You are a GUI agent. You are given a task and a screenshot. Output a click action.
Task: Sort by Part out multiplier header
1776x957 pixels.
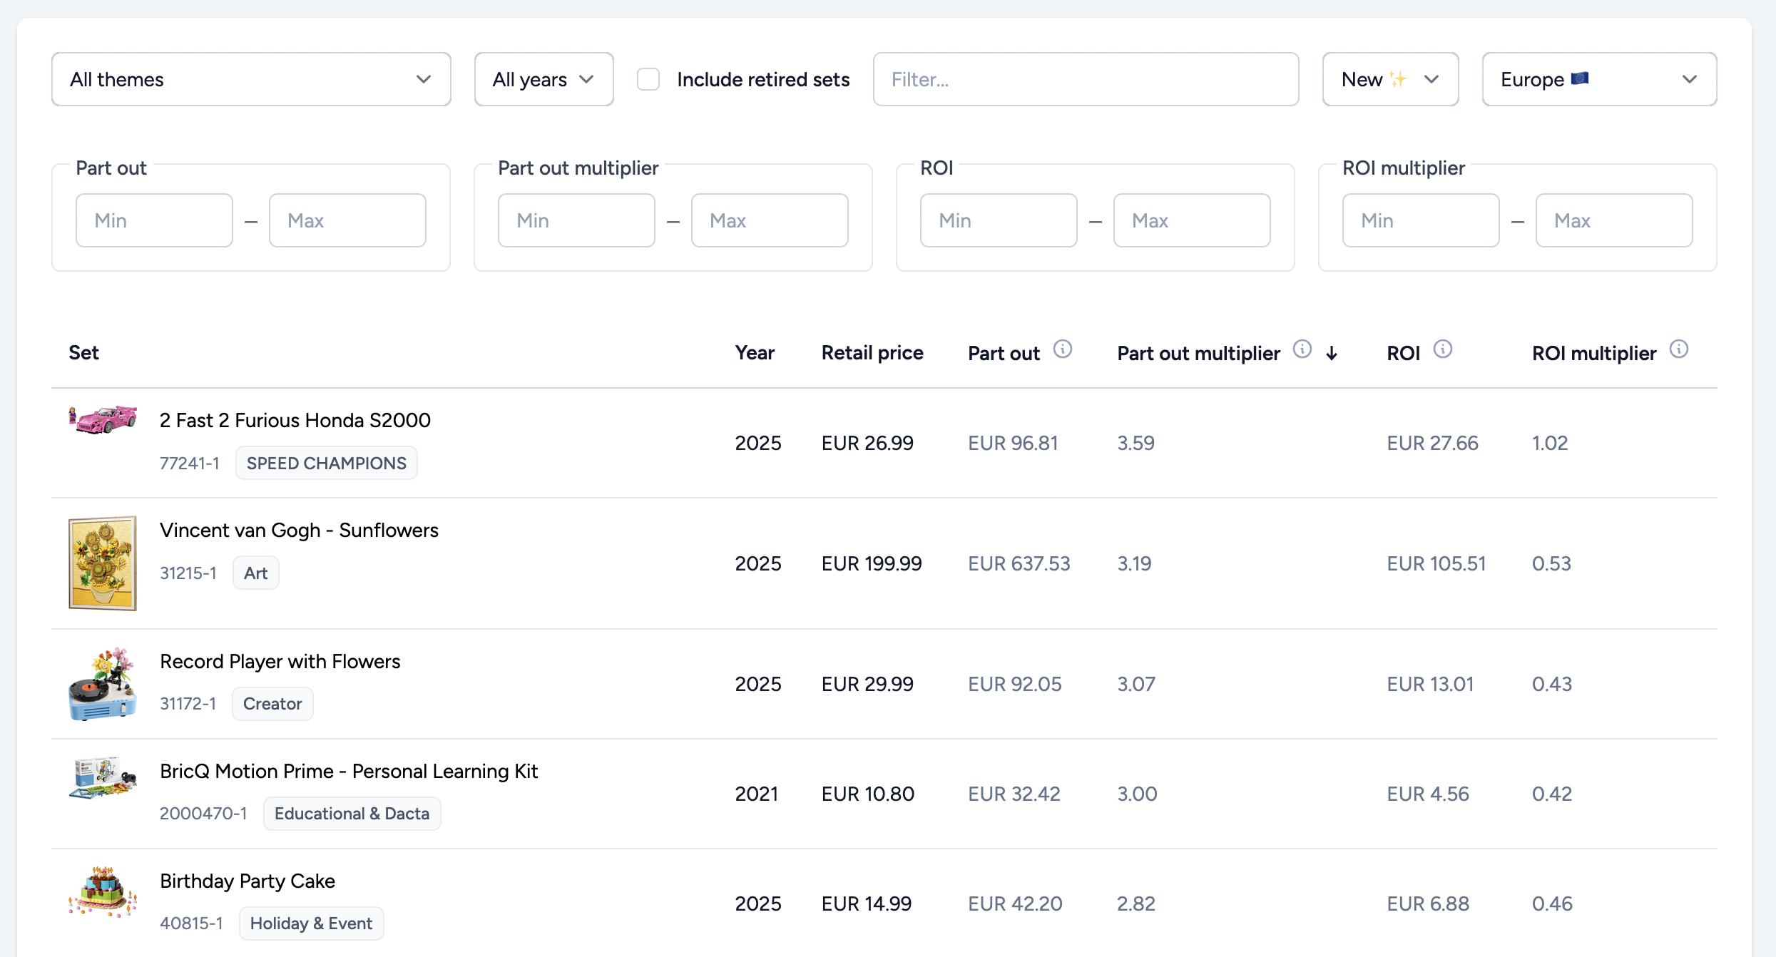point(1198,353)
